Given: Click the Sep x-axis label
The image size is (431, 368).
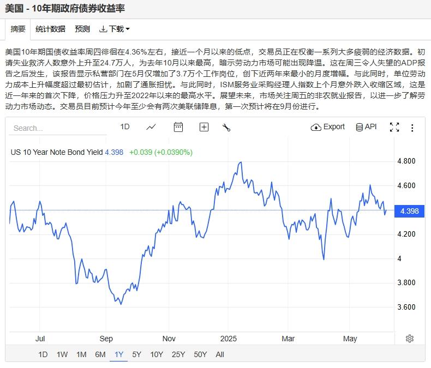Looking at the screenshot, I should [106, 339].
